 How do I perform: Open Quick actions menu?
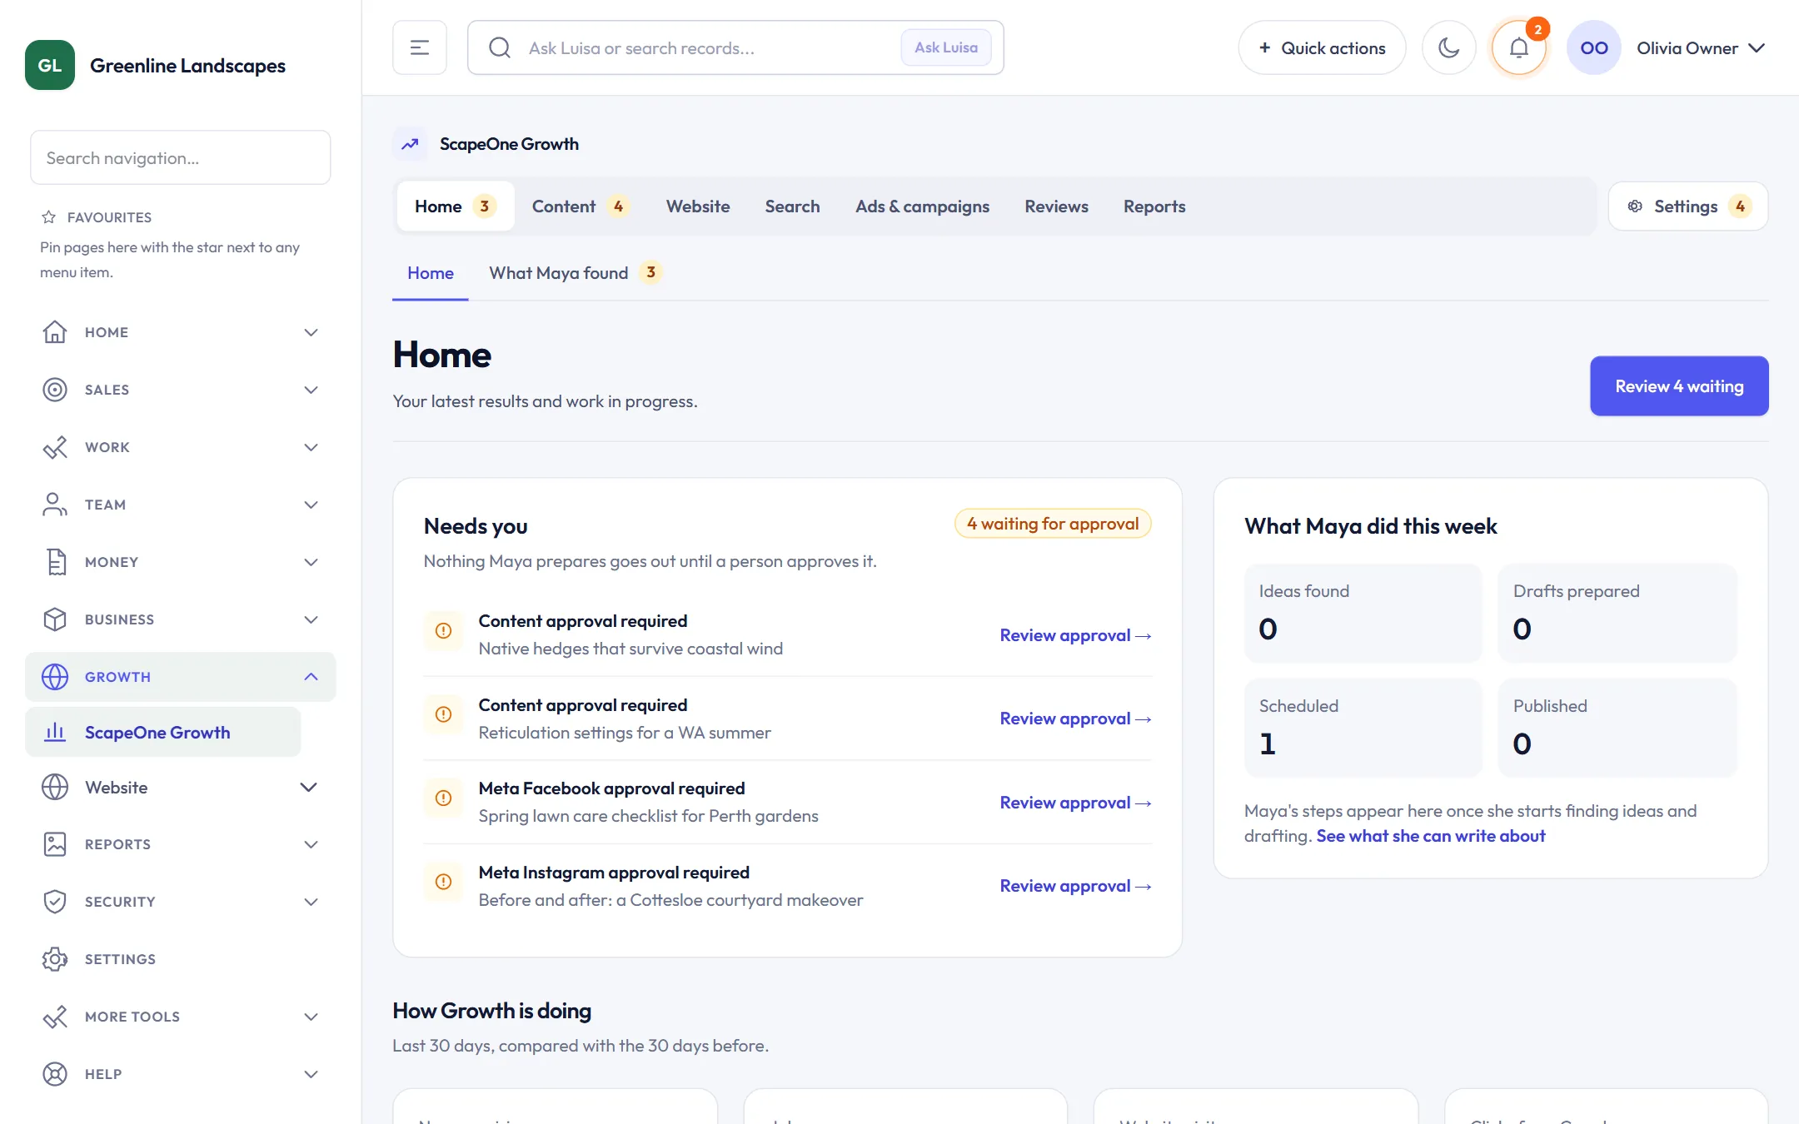[1322, 48]
